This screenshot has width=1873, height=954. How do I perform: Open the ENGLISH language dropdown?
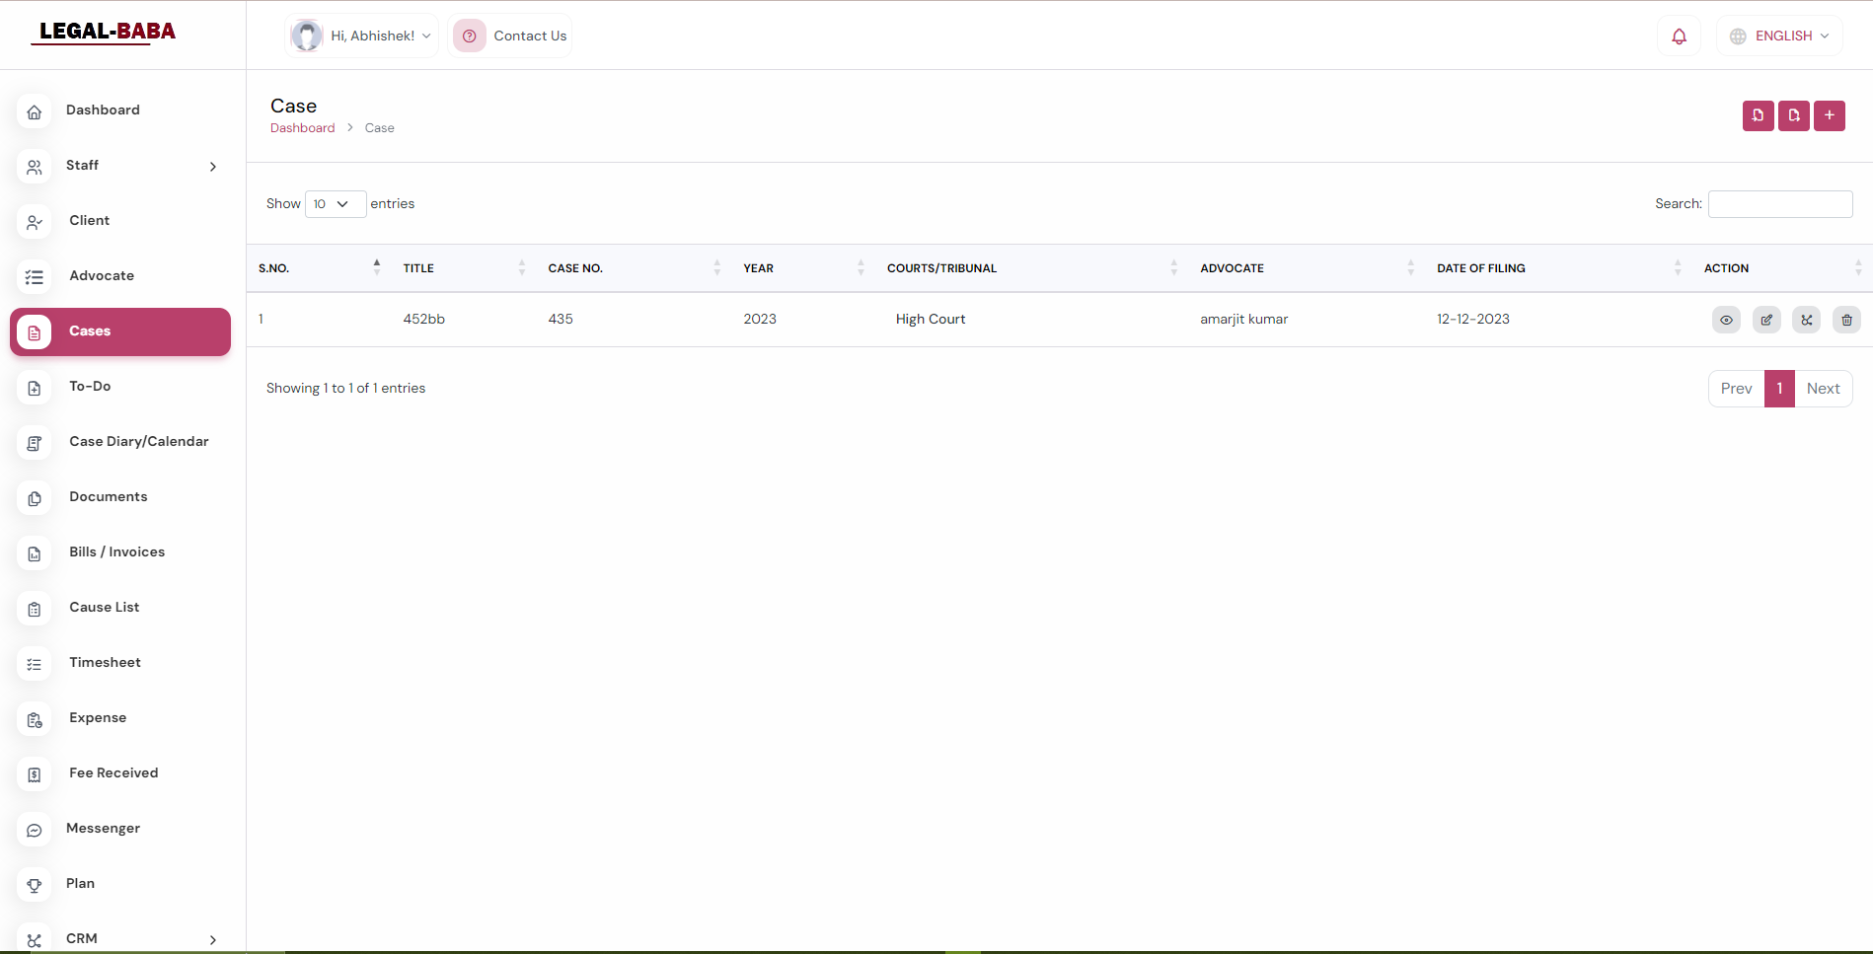(1780, 37)
